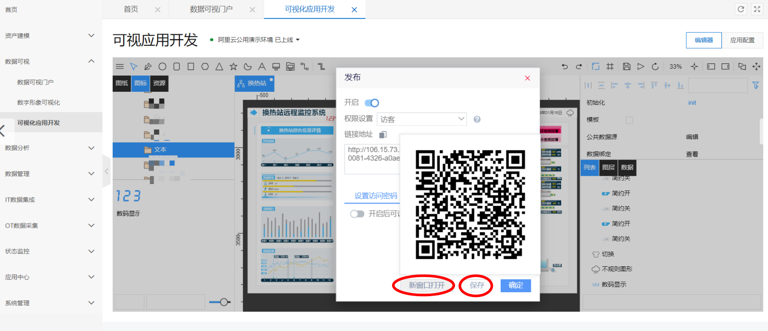Screen dimensions: 768x331
Task: Click the 应用配置 button
Action: (742, 40)
